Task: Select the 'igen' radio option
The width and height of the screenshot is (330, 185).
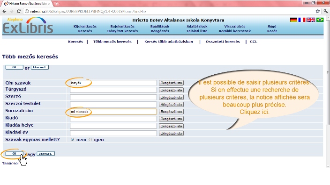Action: click(x=90, y=140)
